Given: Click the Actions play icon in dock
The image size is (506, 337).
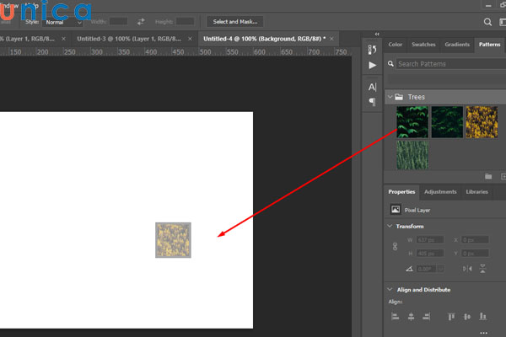Looking at the screenshot, I should [x=372, y=64].
